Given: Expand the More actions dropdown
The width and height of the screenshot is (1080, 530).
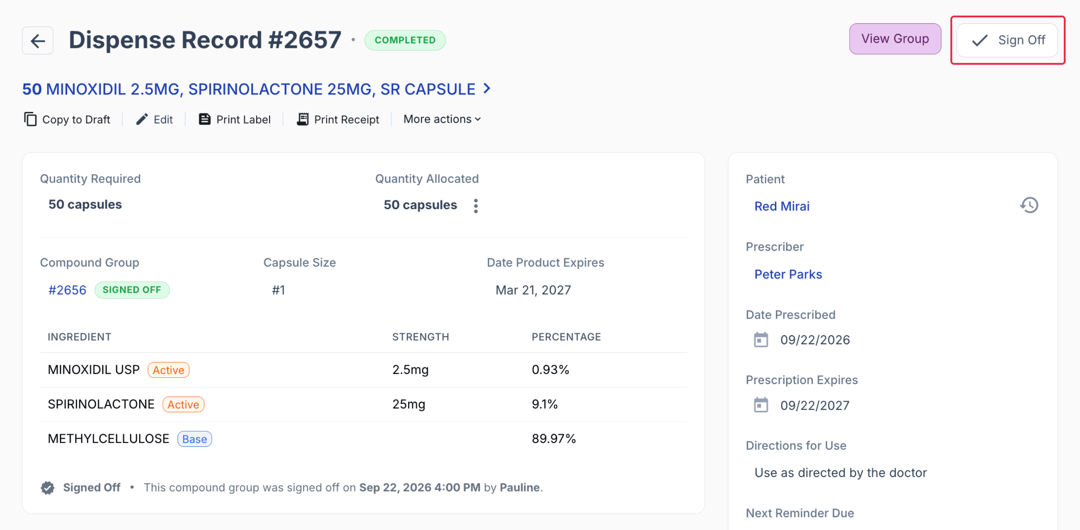Looking at the screenshot, I should click(442, 120).
